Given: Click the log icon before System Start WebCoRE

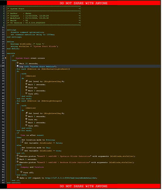Looking at the screenshot, I should point(17,66).
